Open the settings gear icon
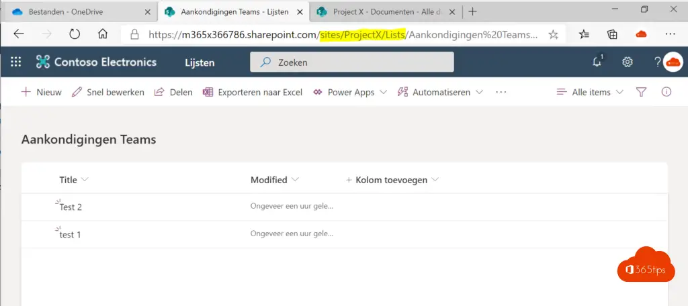The height and width of the screenshot is (306, 688). [628, 62]
